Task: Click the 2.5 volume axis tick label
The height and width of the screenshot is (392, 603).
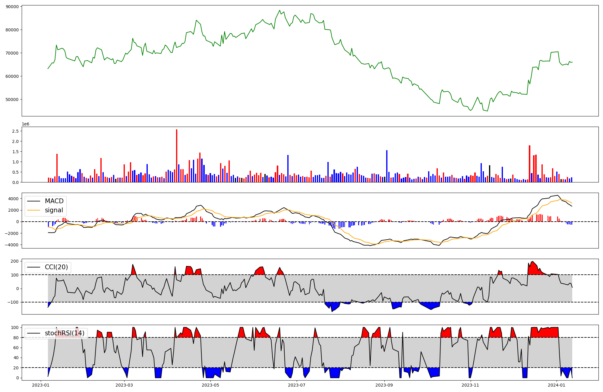Action: click(15, 131)
